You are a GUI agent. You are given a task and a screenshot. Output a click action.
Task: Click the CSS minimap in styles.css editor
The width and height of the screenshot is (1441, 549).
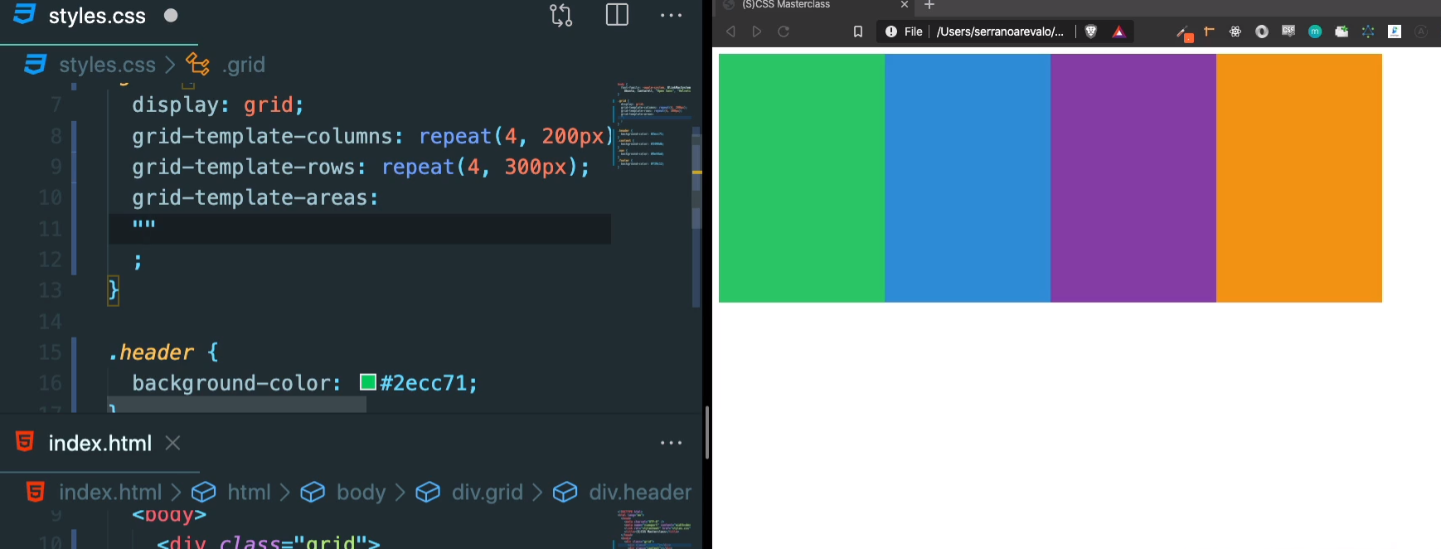point(654,124)
